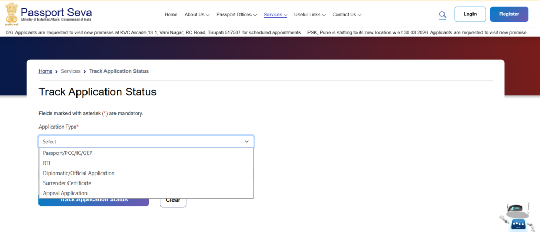
Task: Select the RTI option
Action: point(146,163)
